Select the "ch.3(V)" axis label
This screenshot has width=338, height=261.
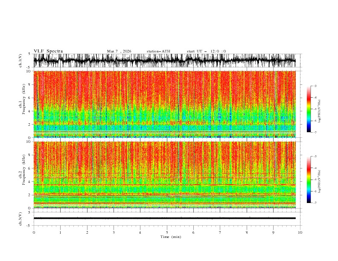(x=20, y=219)
